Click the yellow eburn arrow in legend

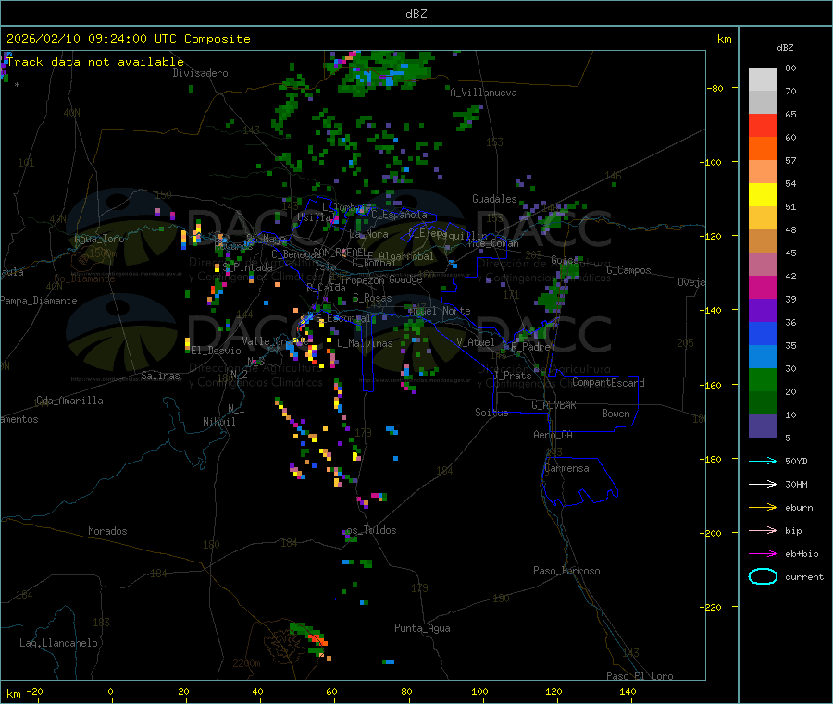(x=763, y=508)
